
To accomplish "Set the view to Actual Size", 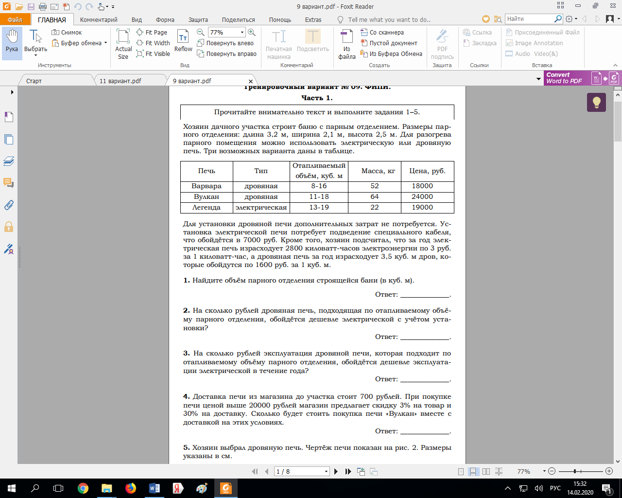I will point(123,43).
